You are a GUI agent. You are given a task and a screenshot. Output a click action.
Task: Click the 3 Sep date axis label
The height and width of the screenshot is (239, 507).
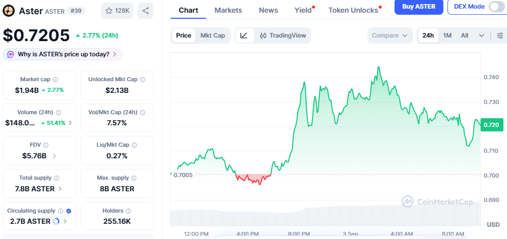[351, 234]
